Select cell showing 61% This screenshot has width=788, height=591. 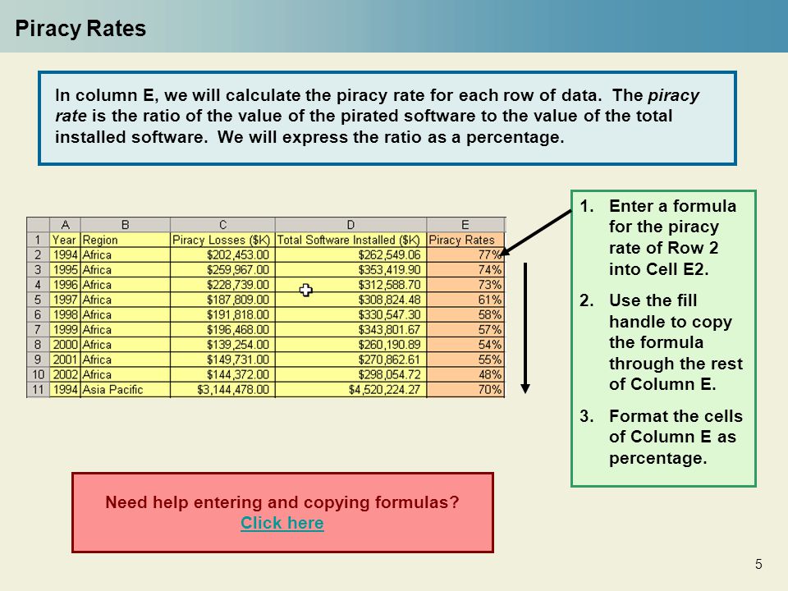[465, 300]
